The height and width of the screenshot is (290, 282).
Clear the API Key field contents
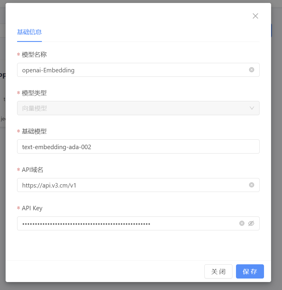click(242, 223)
